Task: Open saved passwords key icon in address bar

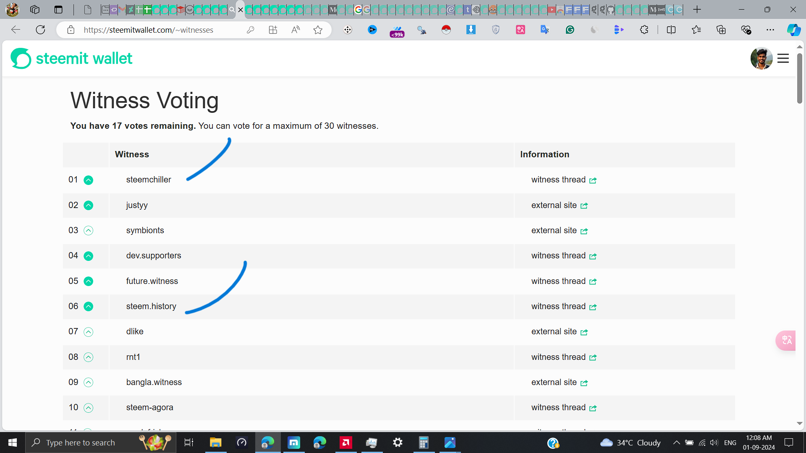Action: coord(251,30)
